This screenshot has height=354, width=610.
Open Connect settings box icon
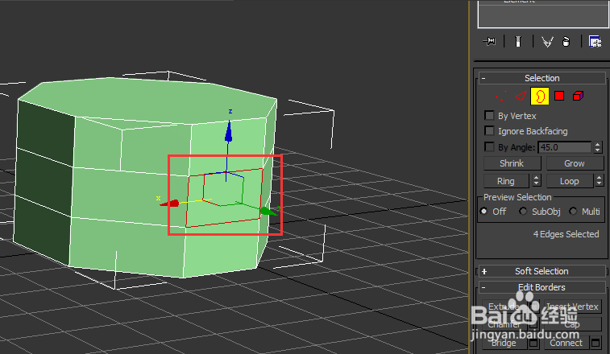595,343
